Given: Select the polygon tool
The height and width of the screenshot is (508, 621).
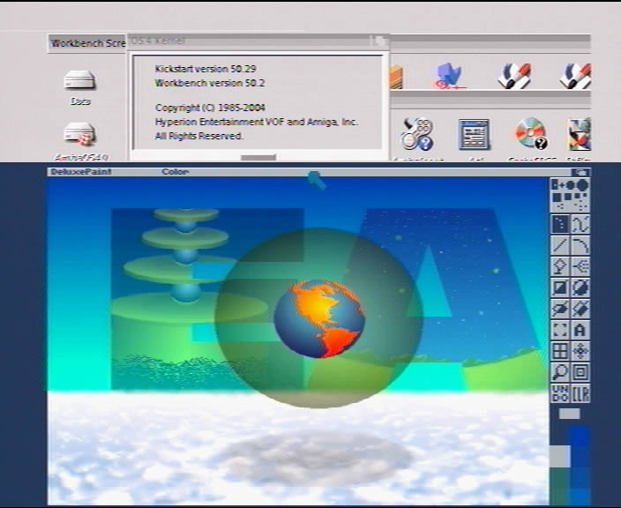Looking at the screenshot, I should [x=580, y=309].
